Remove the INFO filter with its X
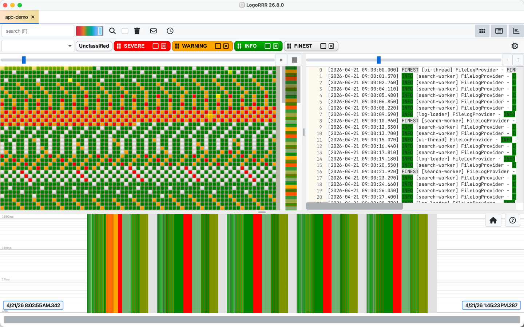 pos(275,46)
